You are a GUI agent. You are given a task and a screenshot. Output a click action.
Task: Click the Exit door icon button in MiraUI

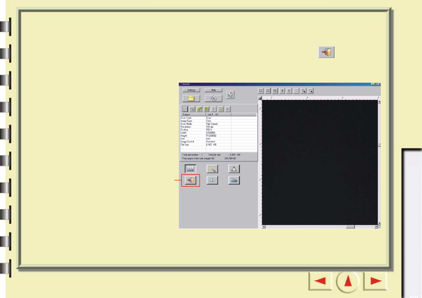click(x=191, y=180)
